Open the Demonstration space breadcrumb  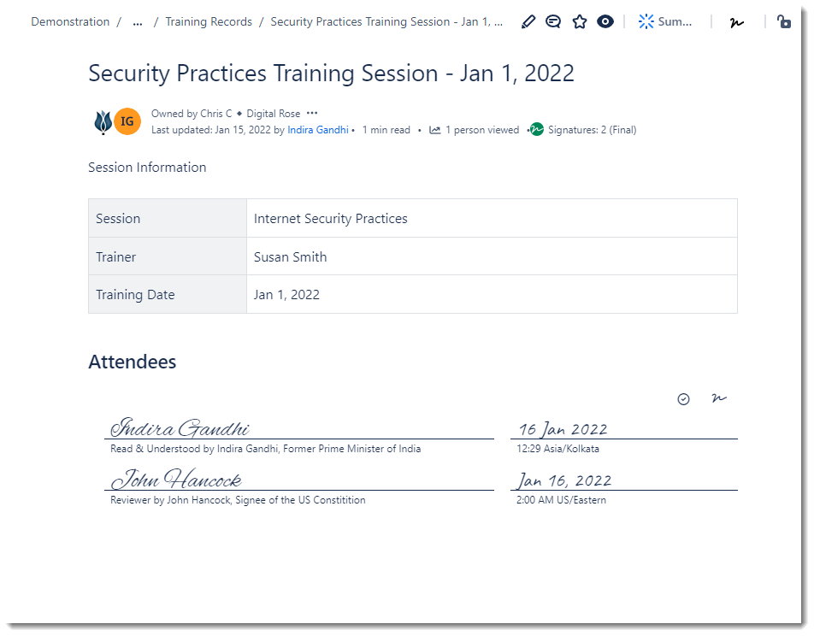(x=70, y=22)
